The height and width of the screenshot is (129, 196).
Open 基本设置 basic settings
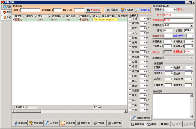click(20, 123)
